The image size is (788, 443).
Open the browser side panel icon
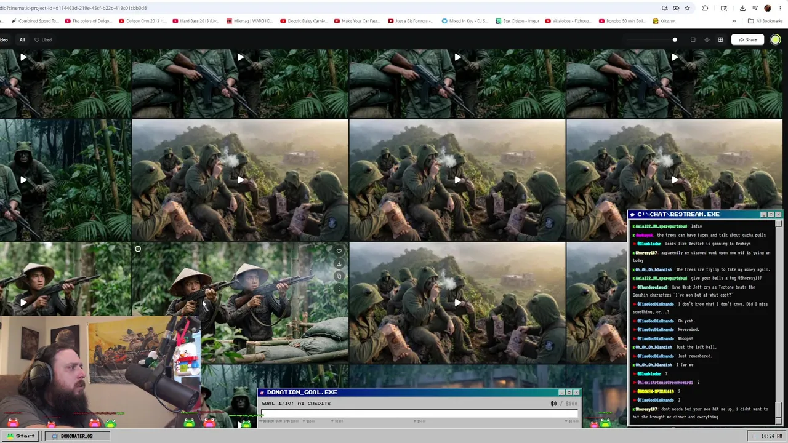coord(724,8)
